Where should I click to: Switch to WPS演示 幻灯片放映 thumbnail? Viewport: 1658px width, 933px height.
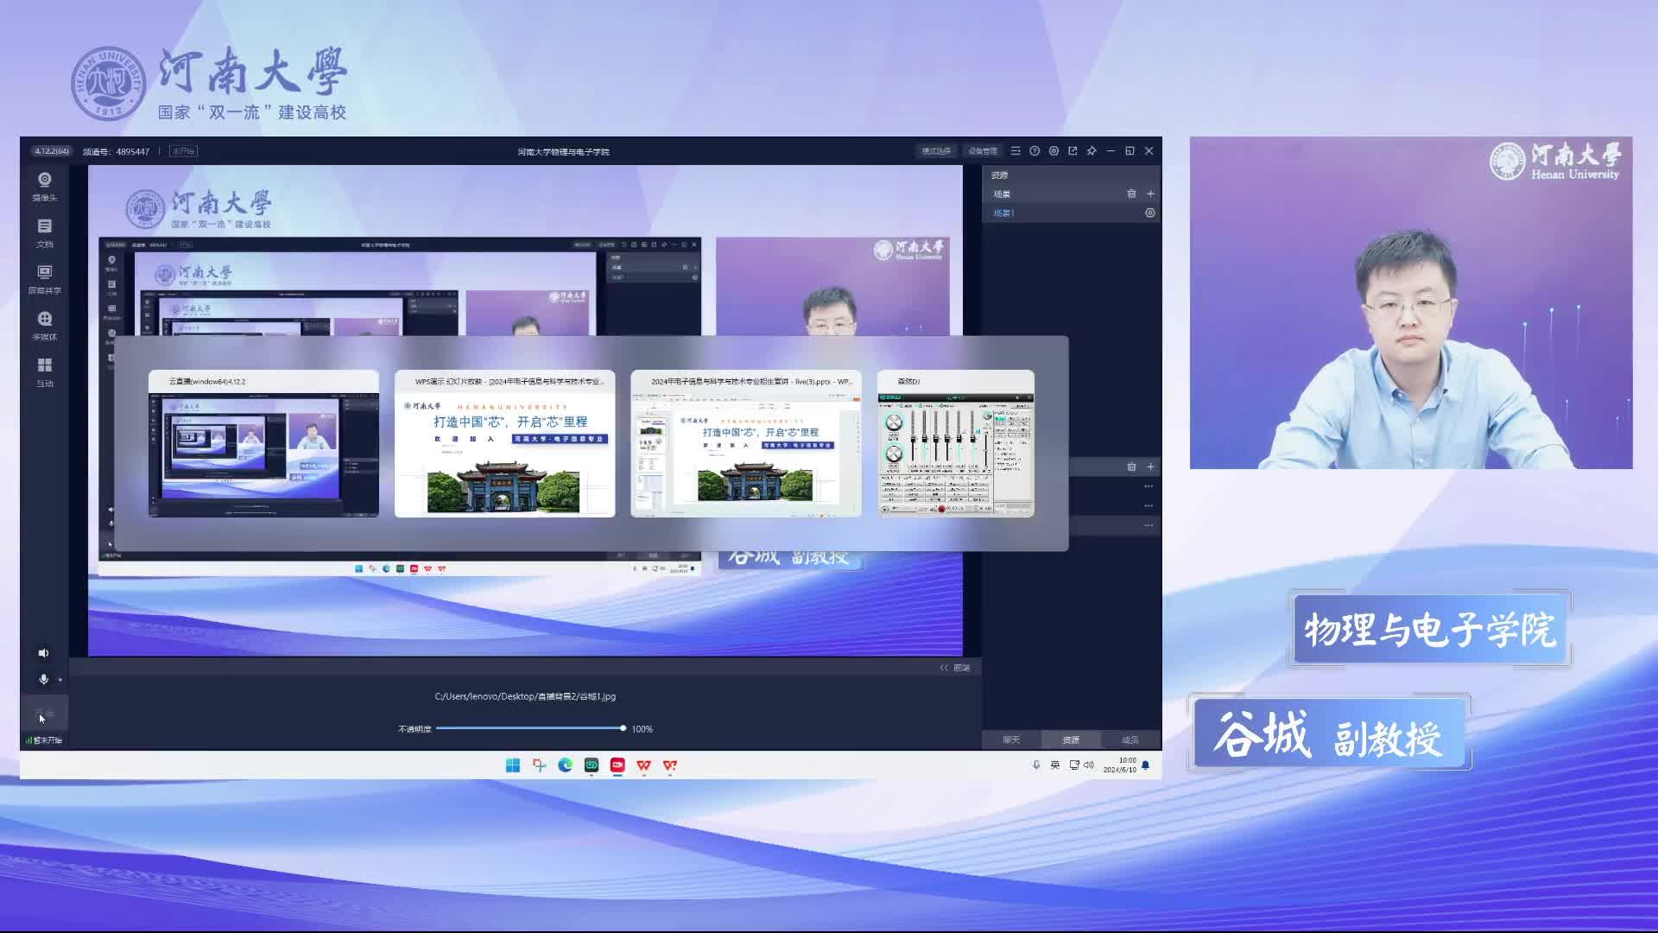coord(504,444)
